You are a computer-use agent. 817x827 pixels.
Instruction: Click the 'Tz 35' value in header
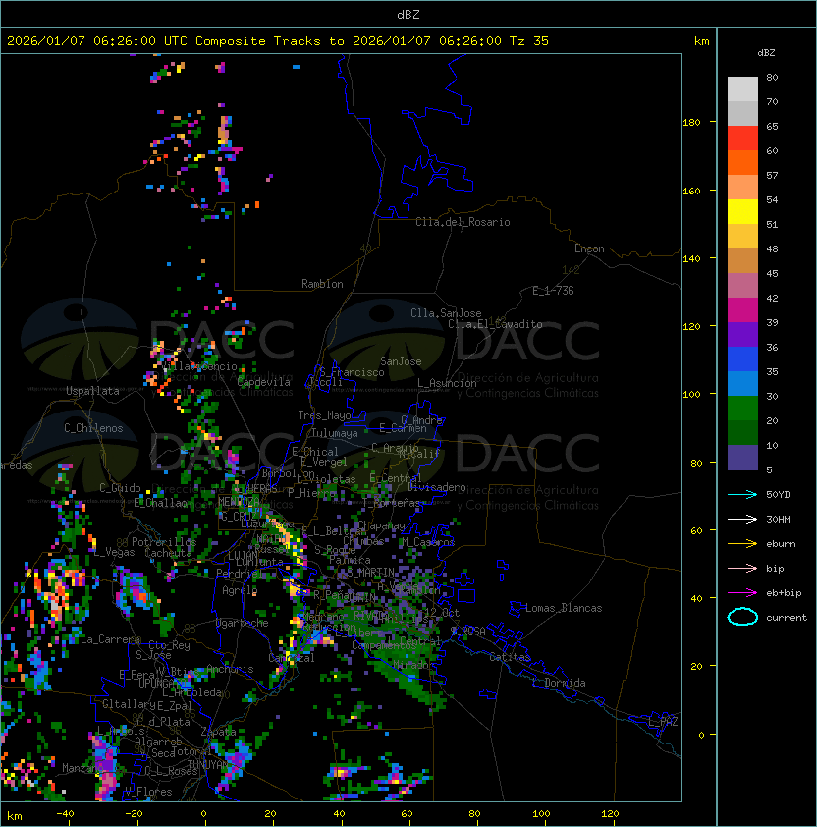tap(529, 41)
